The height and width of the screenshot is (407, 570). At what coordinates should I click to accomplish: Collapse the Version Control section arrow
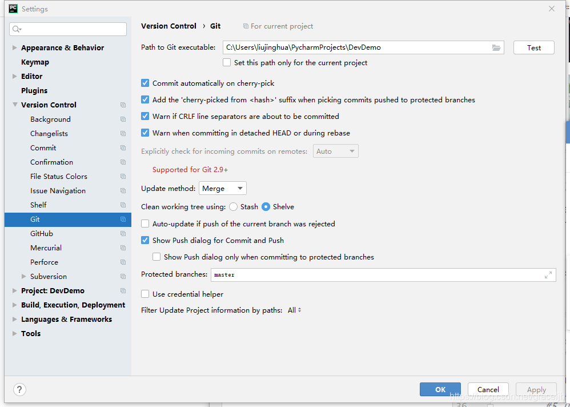(x=15, y=105)
